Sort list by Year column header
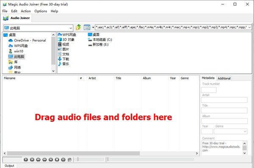254x168 pixels. click(x=174, y=78)
